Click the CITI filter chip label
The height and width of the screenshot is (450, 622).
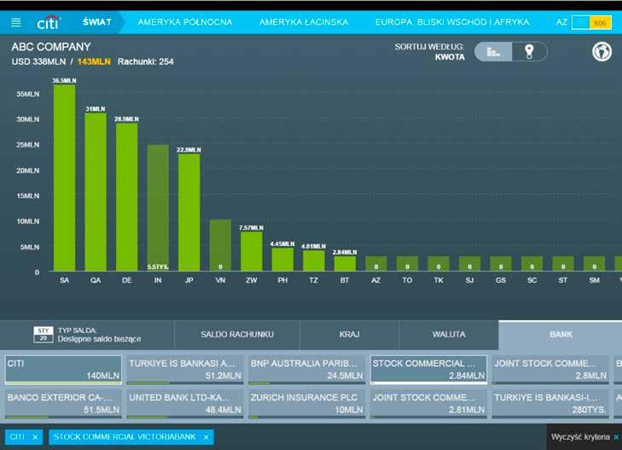[x=17, y=437]
